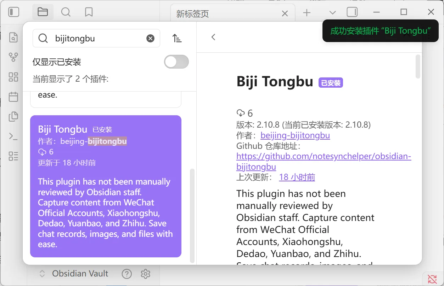Focus the plugin search input field

96,38
